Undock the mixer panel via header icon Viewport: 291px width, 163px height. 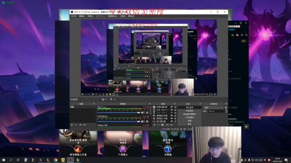(150, 104)
